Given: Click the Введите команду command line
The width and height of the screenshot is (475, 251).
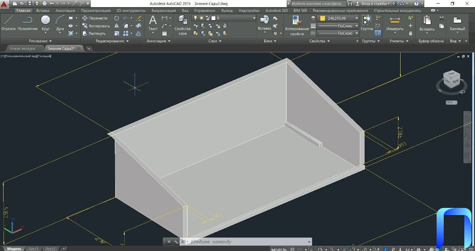Looking at the screenshot, I should tap(248, 242).
